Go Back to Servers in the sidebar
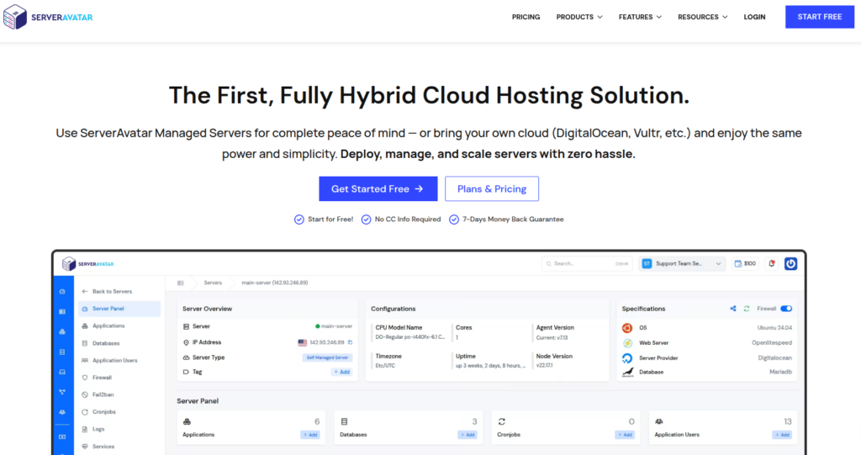 [107, 291]
